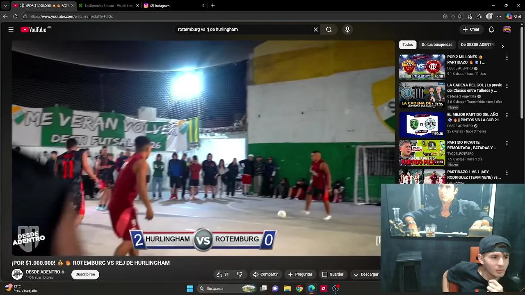Go to the YouTube home logo
This screenshot has width=525, height=295.
pyautogui.click(x=34, y=29)
